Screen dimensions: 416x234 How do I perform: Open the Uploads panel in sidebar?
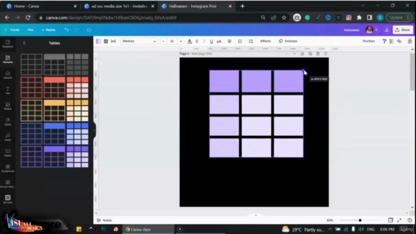click(x=8, y=75)
